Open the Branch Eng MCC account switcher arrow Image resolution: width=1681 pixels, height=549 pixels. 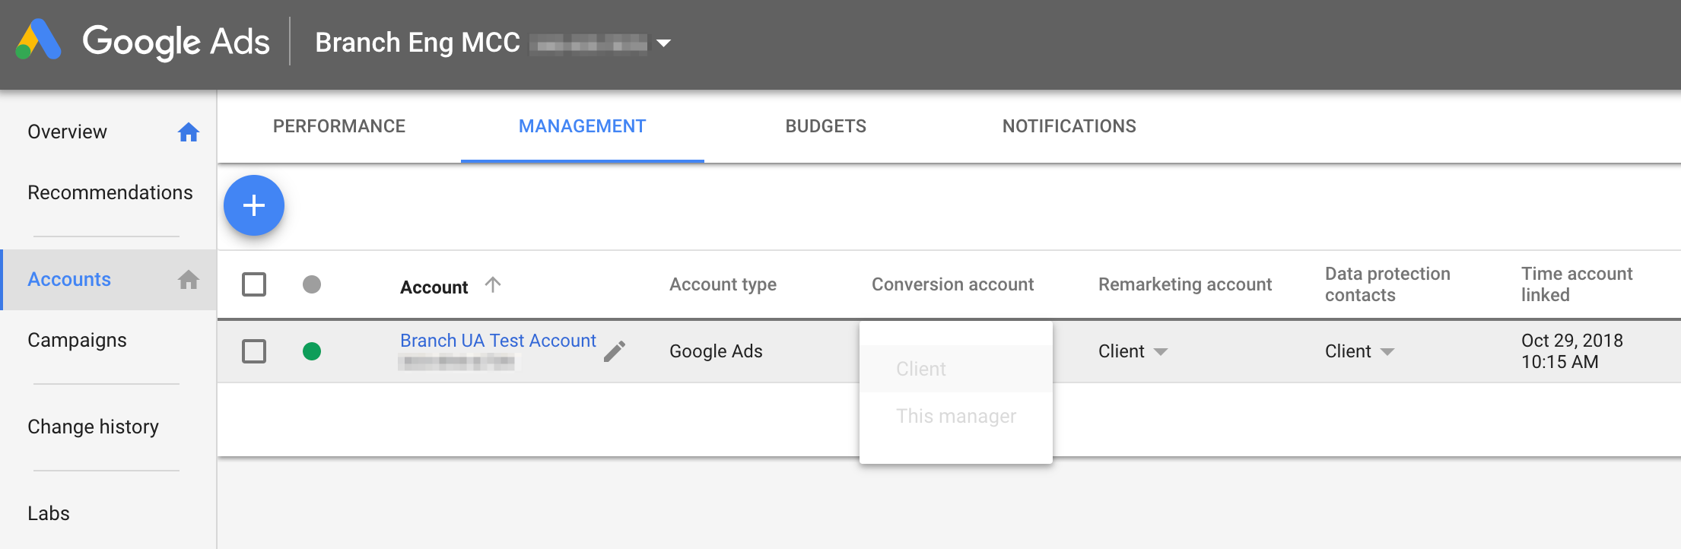click(663, 43)
